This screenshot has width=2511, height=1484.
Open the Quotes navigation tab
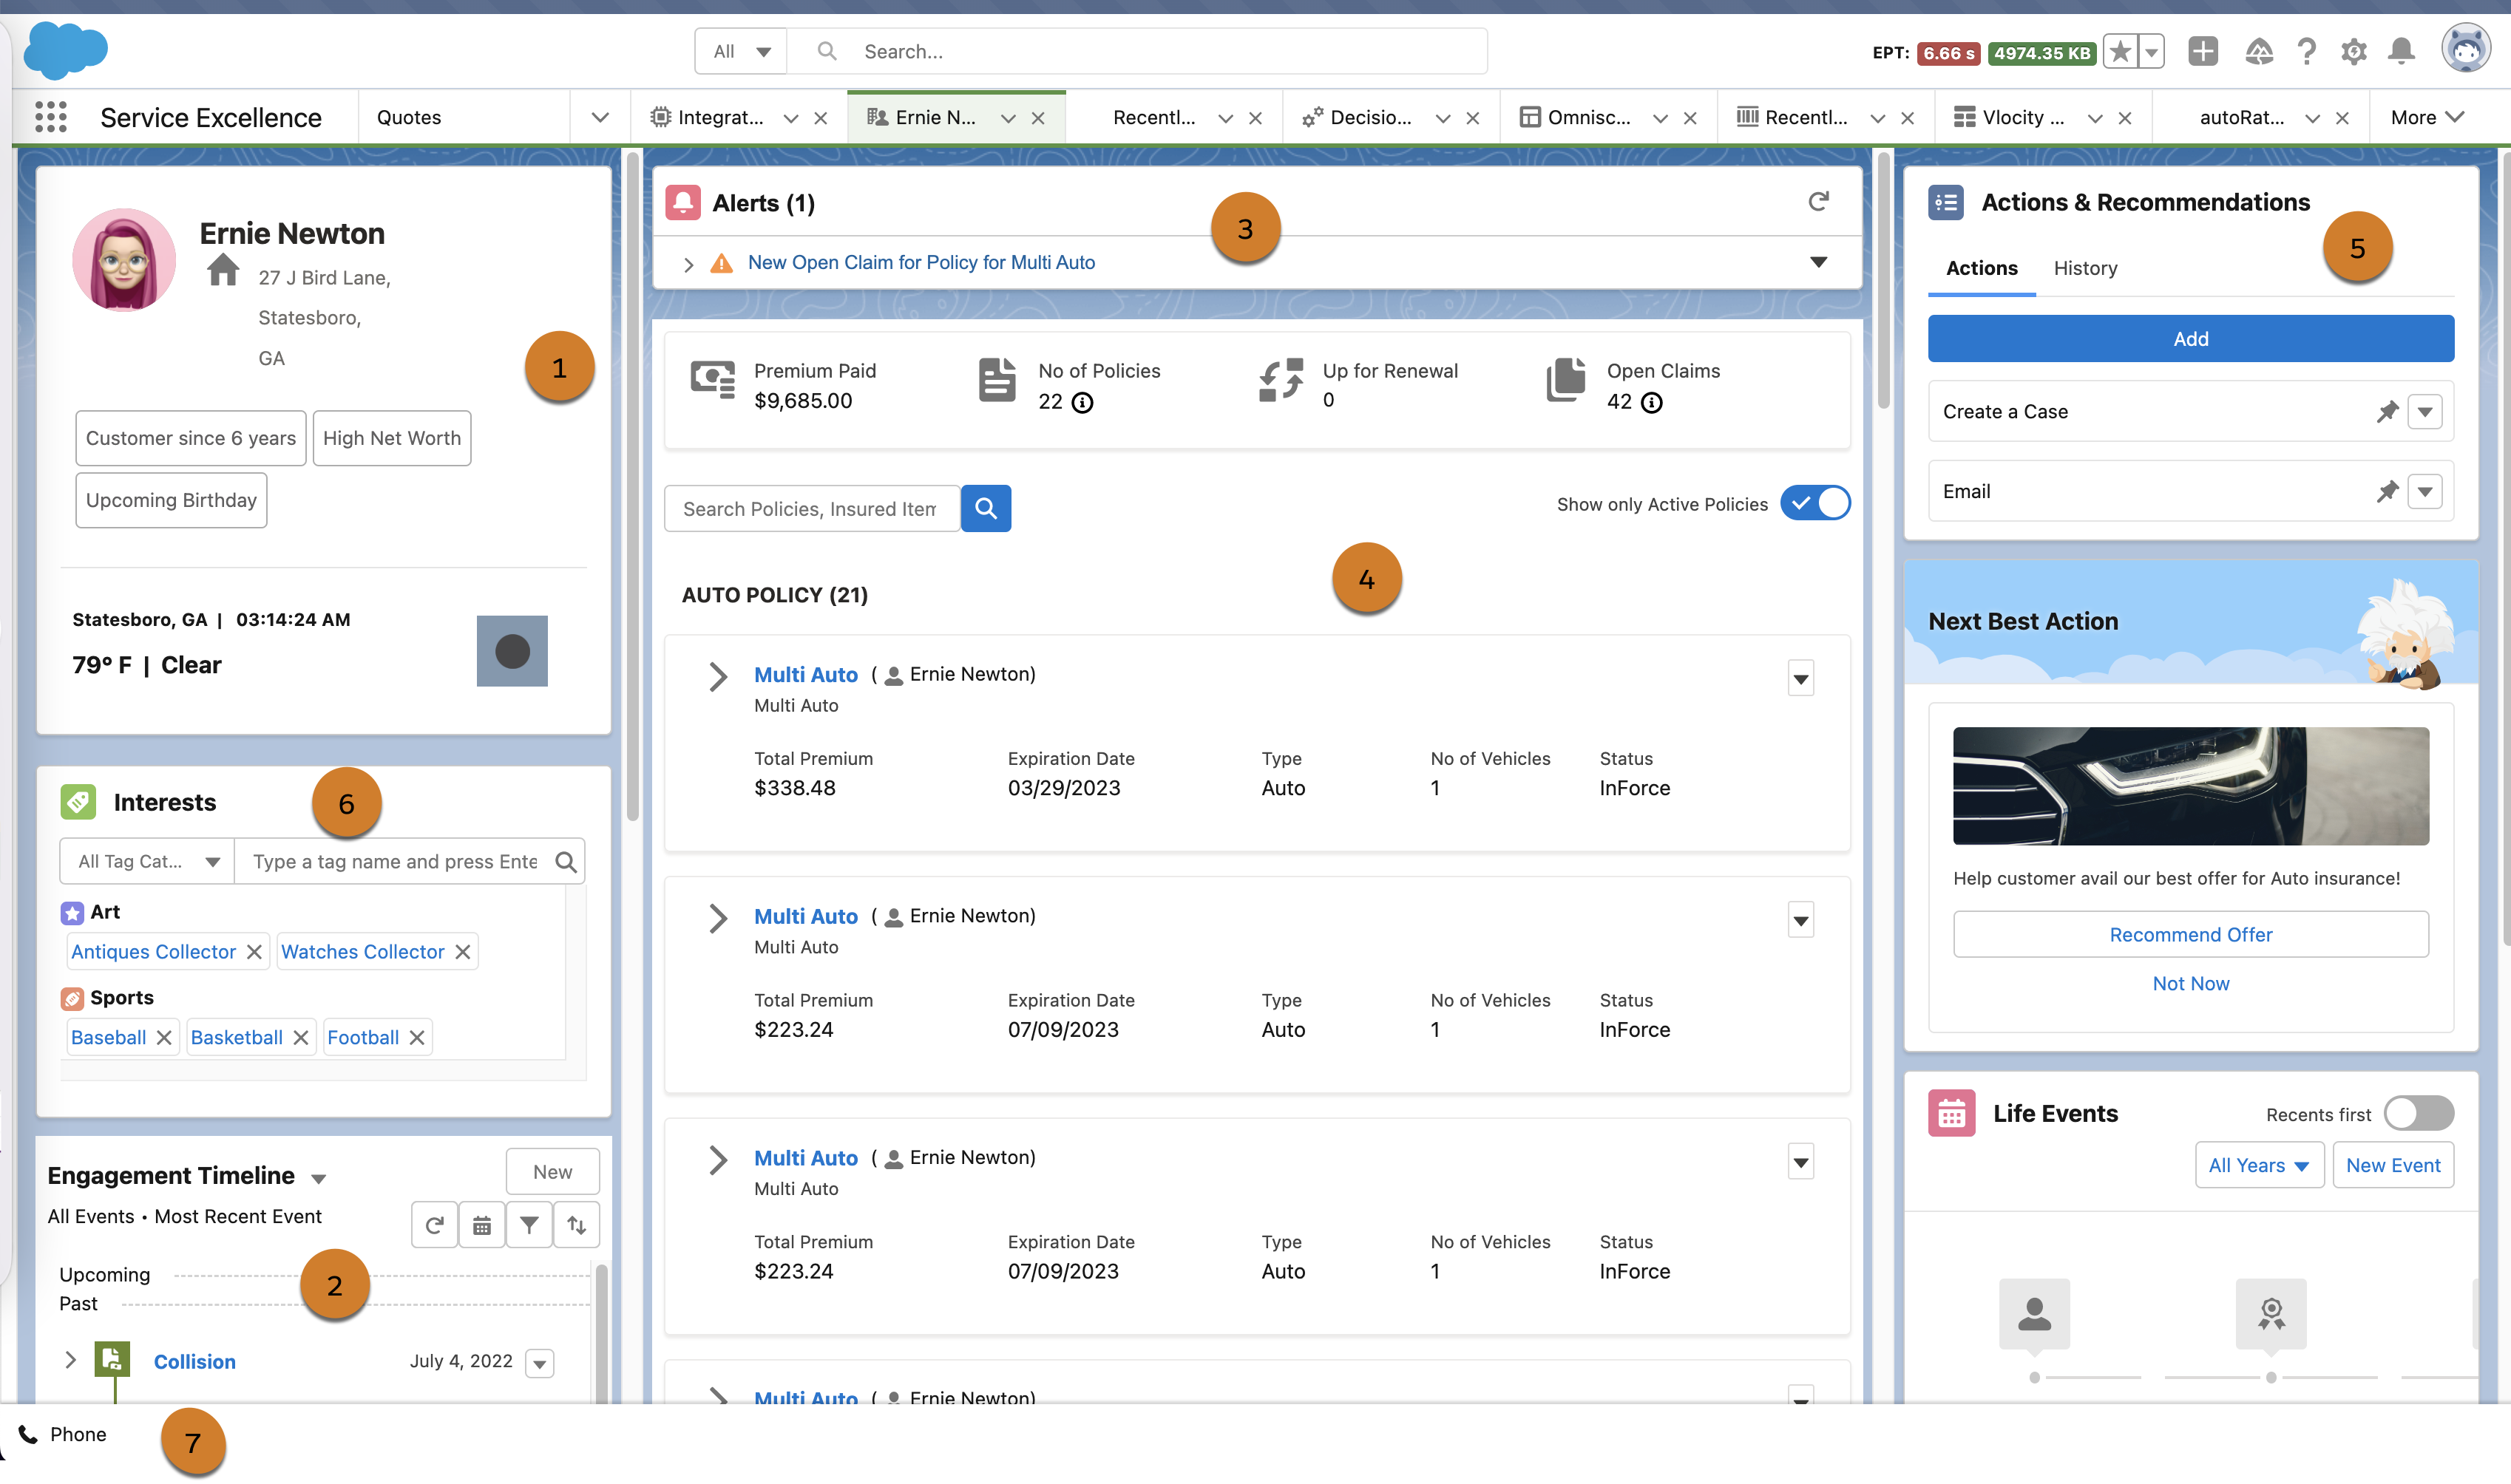[408, 117]
